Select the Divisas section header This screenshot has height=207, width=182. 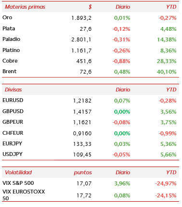click(13, 90)
